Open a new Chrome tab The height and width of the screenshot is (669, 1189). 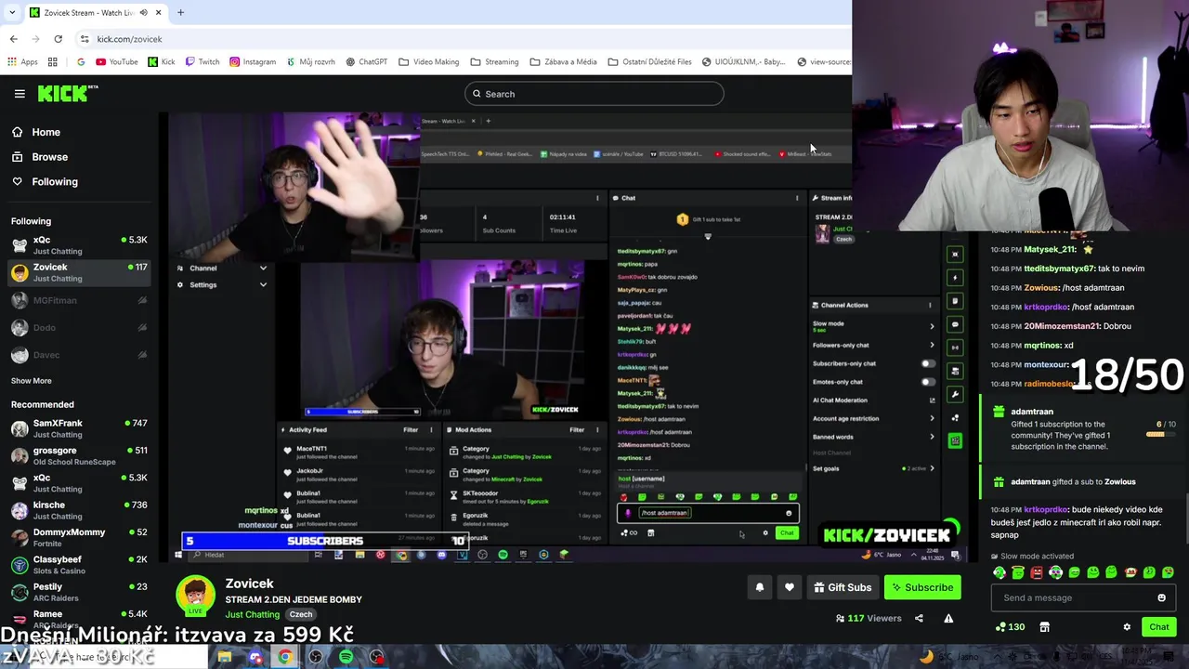(x=180, y=13)
